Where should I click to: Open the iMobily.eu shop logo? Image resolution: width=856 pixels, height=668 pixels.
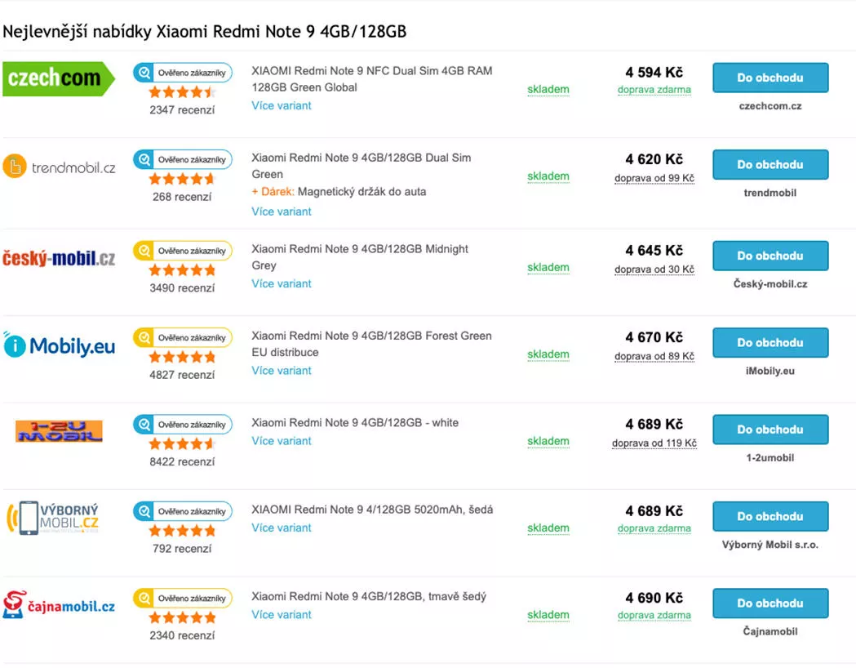(59, 345)
